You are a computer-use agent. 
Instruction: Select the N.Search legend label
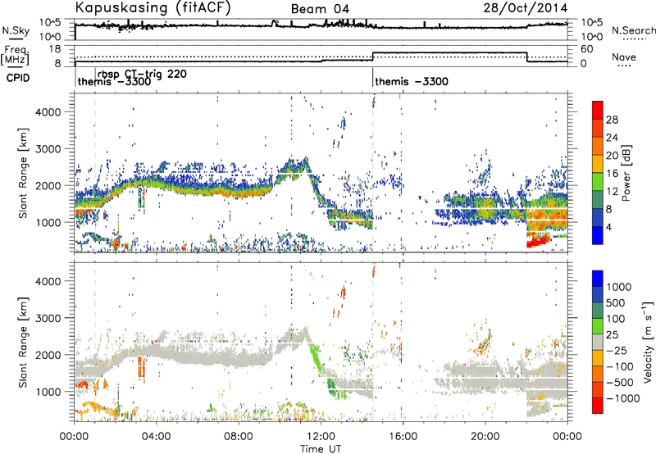(x=633, y=30)
